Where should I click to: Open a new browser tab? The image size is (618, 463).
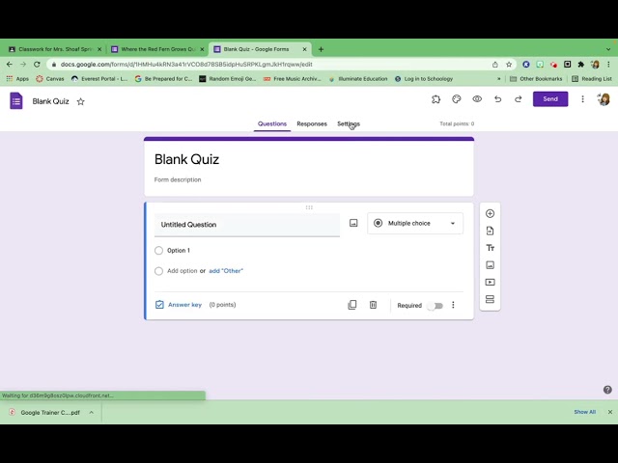point(321,49)
